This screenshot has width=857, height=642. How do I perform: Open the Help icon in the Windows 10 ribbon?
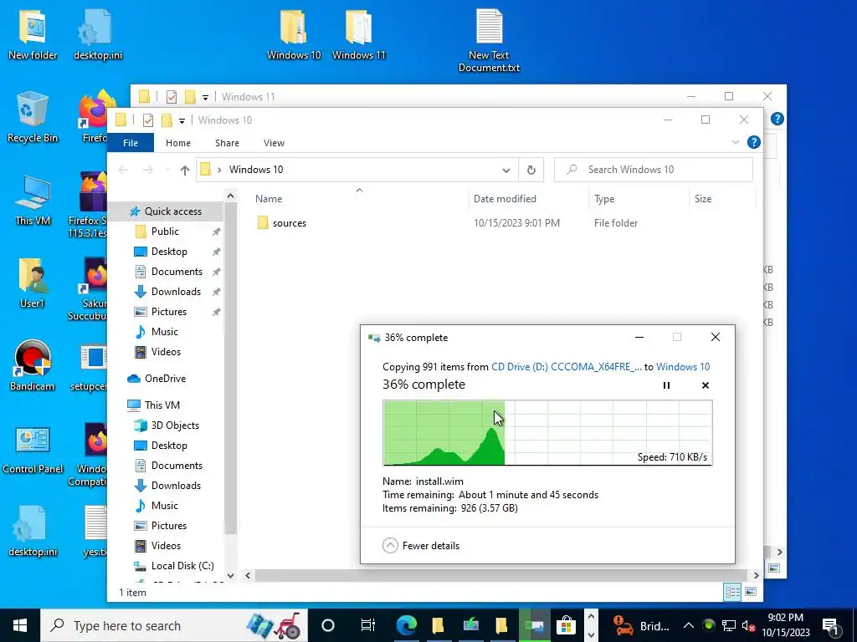pos(754,142)
